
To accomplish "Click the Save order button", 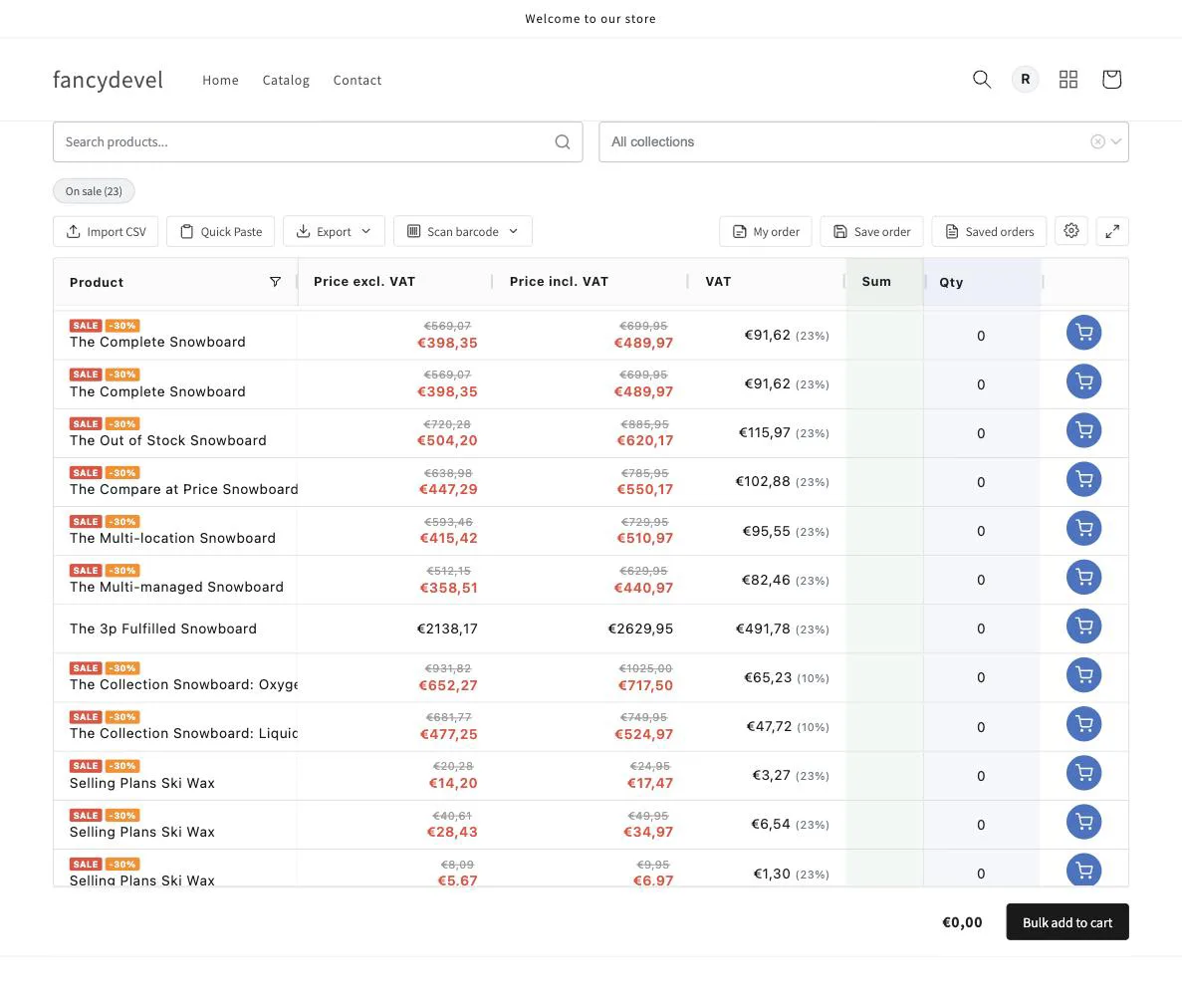I will (871, 231).
